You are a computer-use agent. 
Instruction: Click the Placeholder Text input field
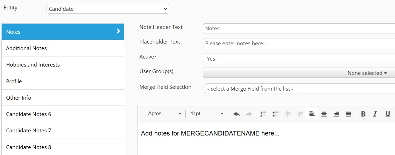tap(299, 43)
